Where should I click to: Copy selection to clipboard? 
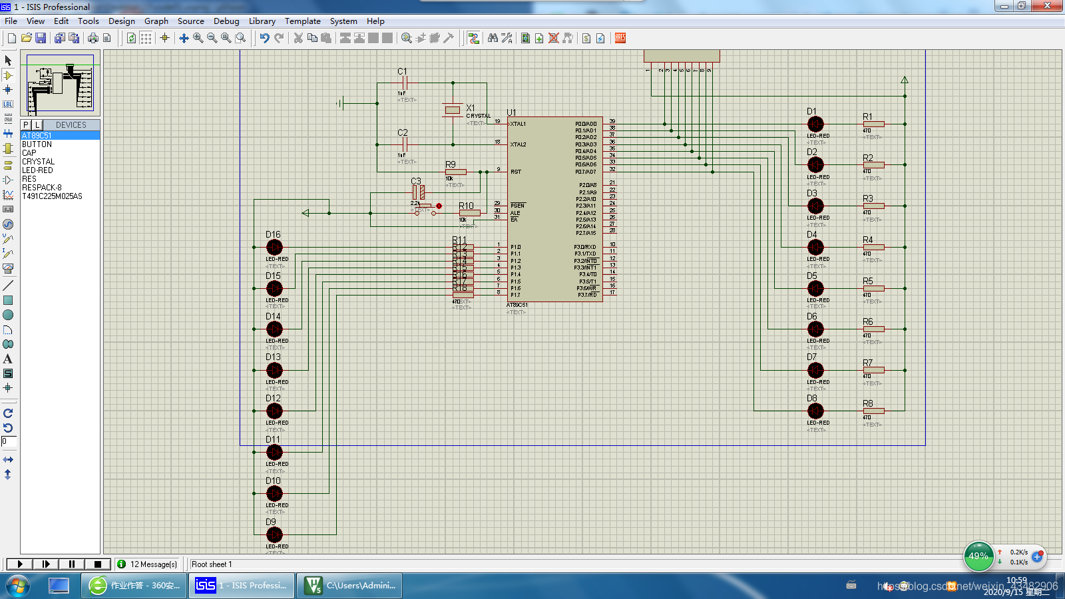(x=312, y=39)
